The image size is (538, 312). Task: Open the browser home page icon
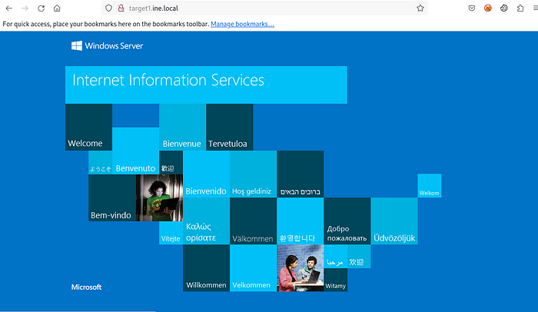tap(57, 8)
